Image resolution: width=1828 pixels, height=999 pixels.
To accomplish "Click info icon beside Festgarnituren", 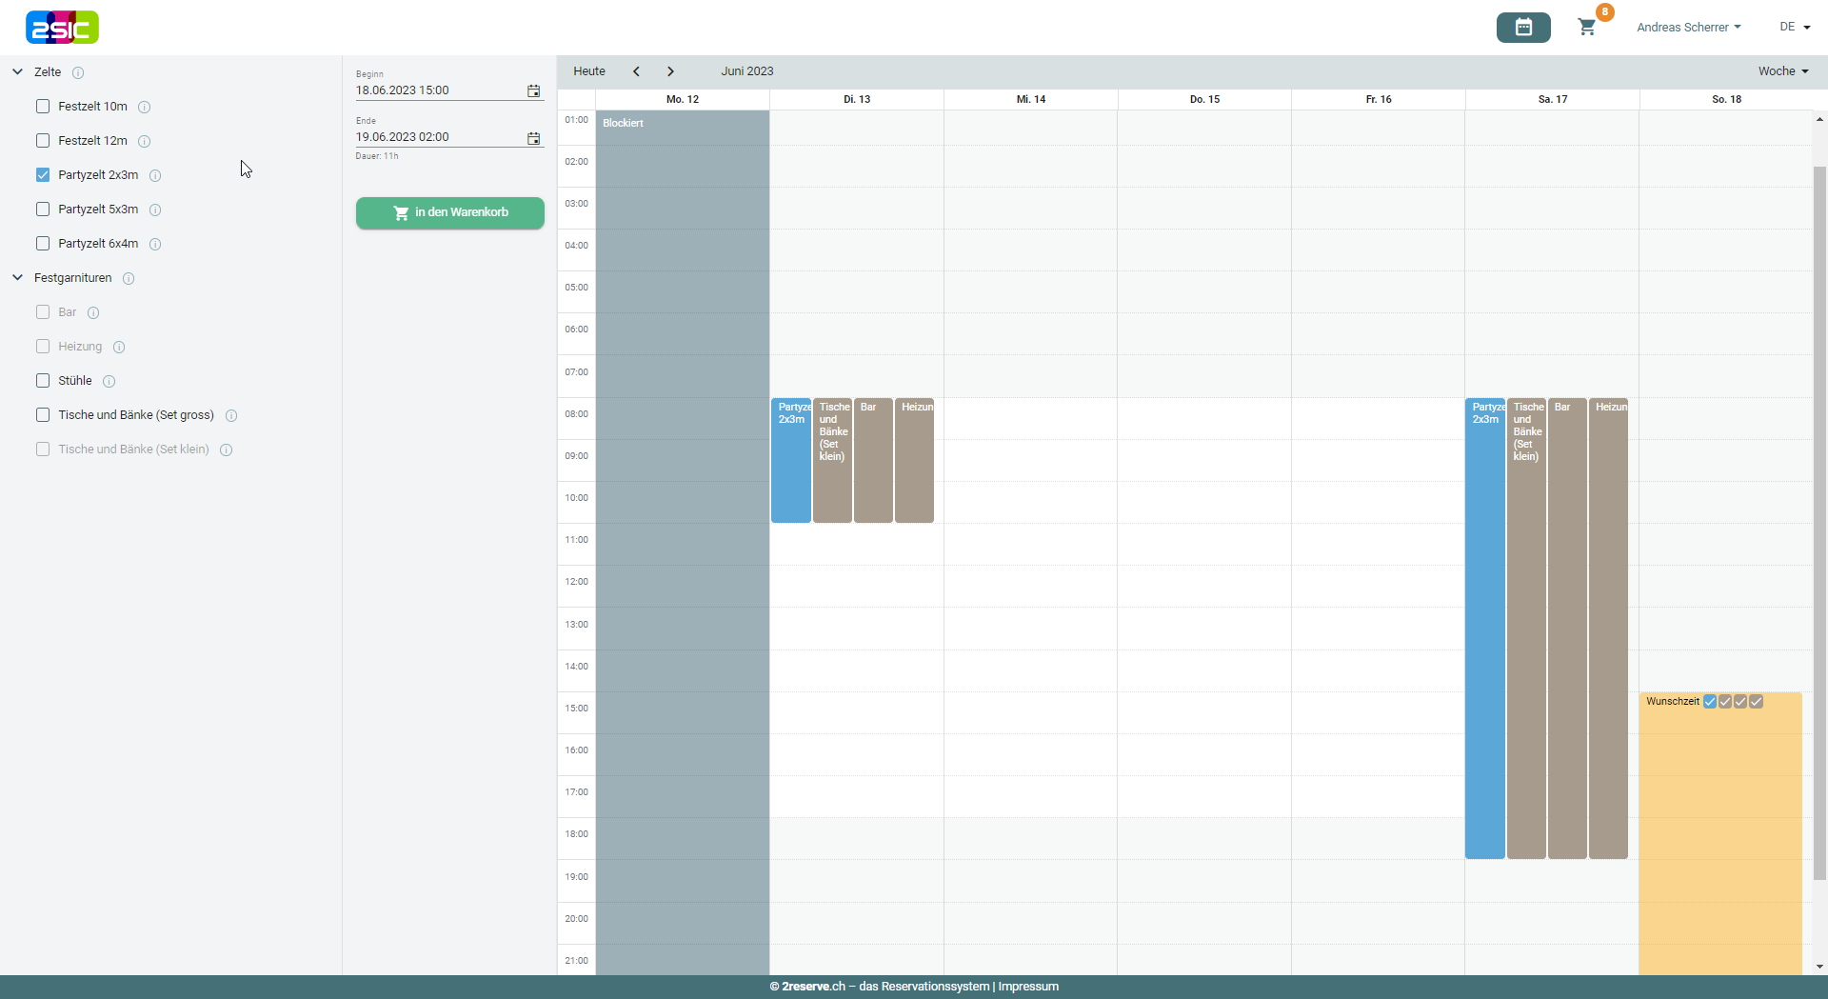I will coord(129,278).
